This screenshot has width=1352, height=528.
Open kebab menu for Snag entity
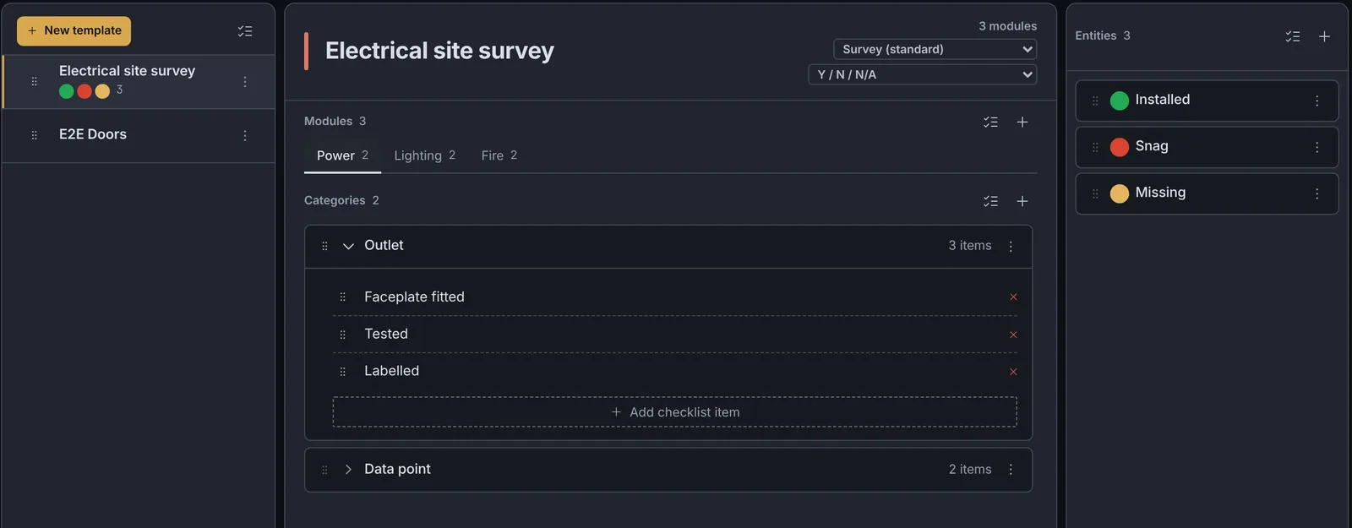(1317, 148)
